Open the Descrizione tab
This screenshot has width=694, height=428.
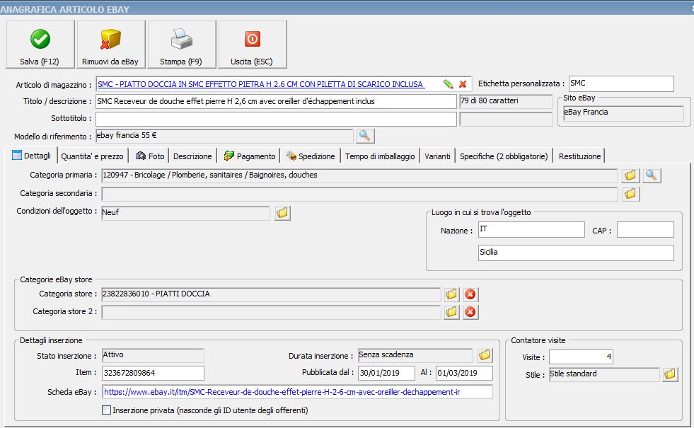(x=192, y=156)
